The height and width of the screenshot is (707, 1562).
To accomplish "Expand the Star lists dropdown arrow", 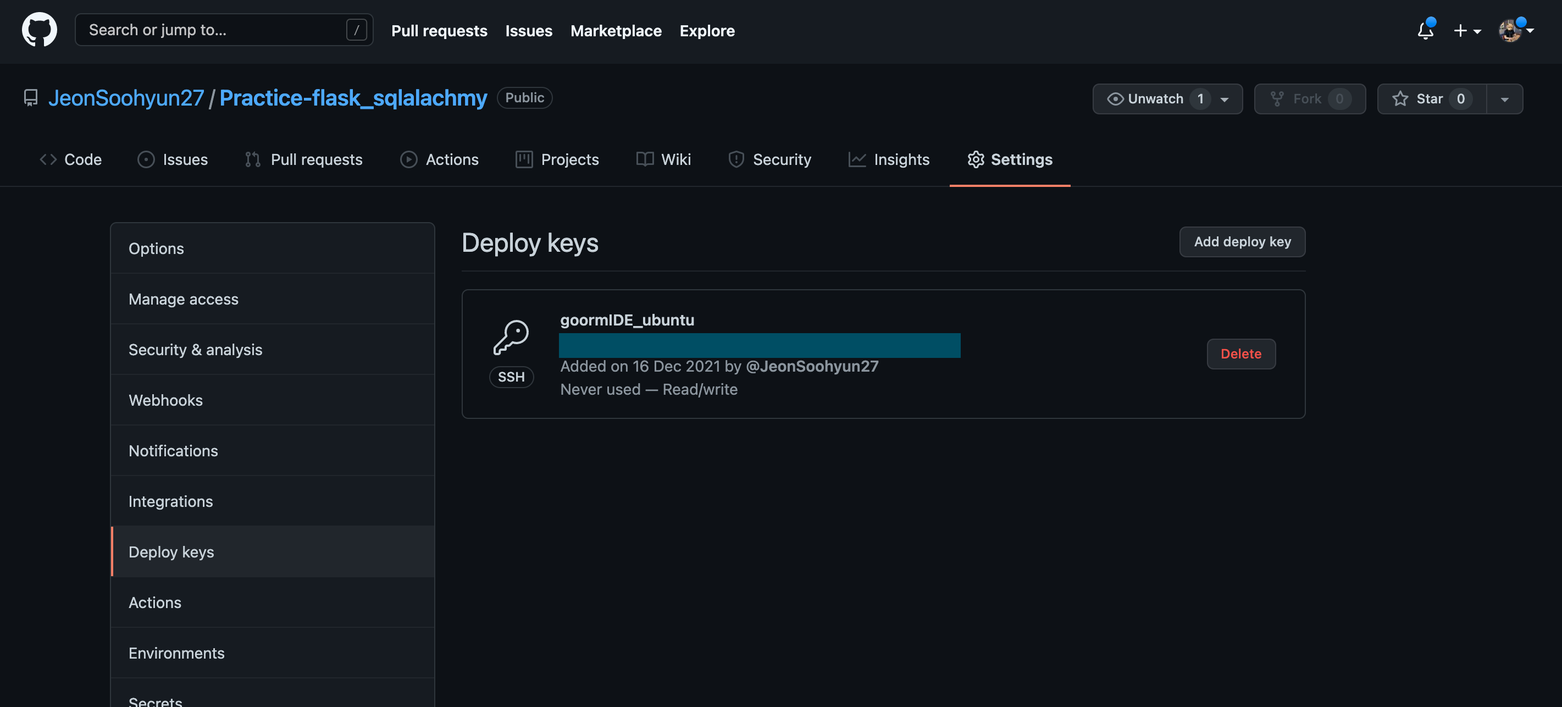I will tap(1505, 100).
